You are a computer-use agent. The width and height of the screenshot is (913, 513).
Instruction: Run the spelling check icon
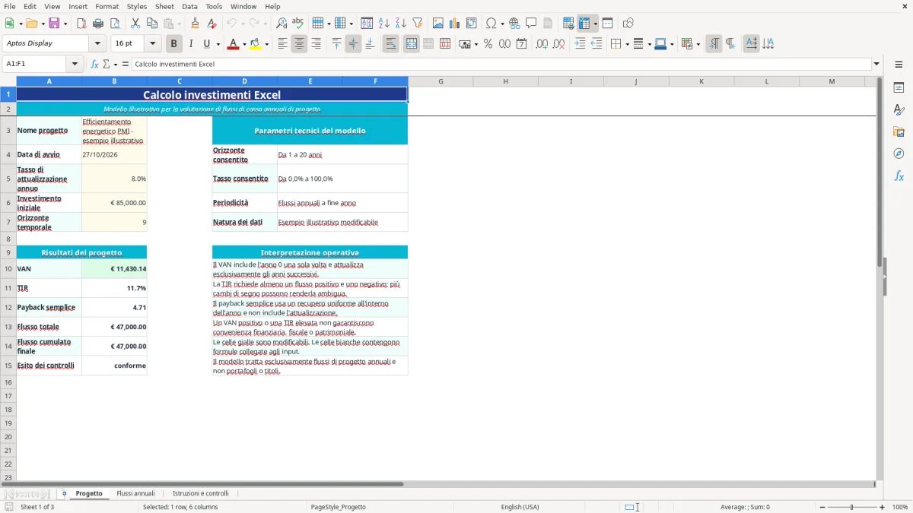[x=298, y=24]
